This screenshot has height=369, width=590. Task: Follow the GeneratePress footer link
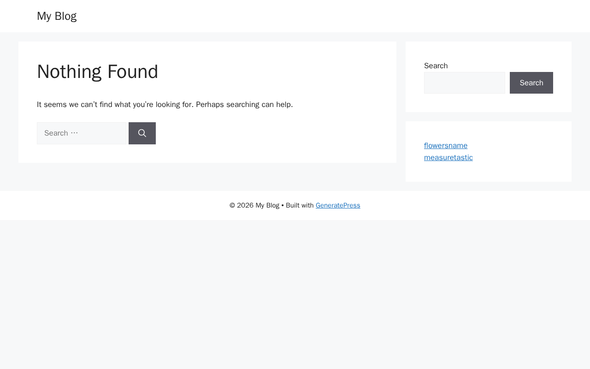pyautogui.click(x=338, y=205)
